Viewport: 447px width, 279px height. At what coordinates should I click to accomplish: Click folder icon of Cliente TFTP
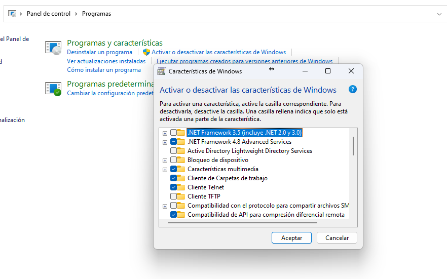pyautogui.click(x=181, y=196)
